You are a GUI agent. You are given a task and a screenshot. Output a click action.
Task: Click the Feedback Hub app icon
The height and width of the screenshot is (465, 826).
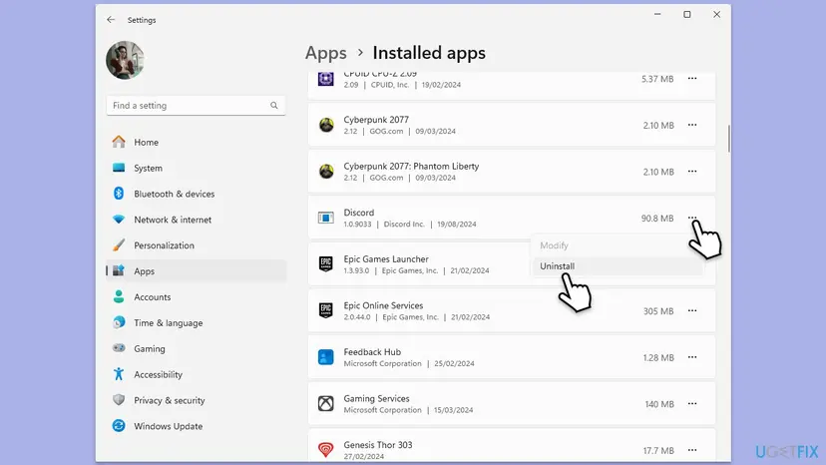tap(326, 357)
